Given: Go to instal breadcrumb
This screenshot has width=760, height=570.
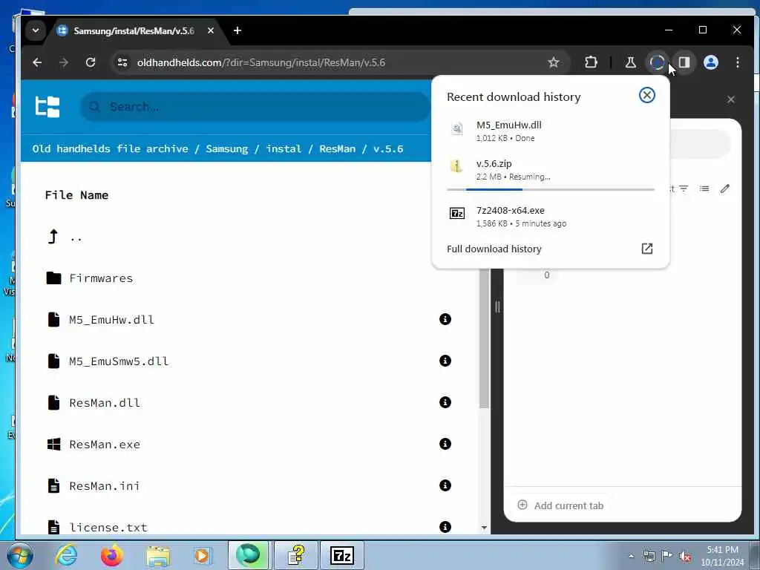Looking at the screenshot, I should [x=283, y=148].
